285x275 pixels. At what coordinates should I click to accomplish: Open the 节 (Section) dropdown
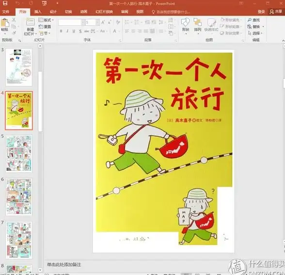point(45,33)
